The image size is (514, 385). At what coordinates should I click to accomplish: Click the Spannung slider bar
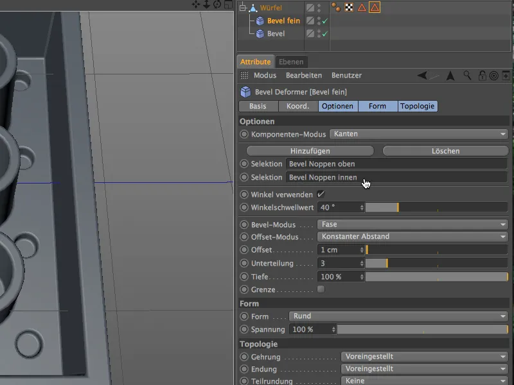coord(422,329)
